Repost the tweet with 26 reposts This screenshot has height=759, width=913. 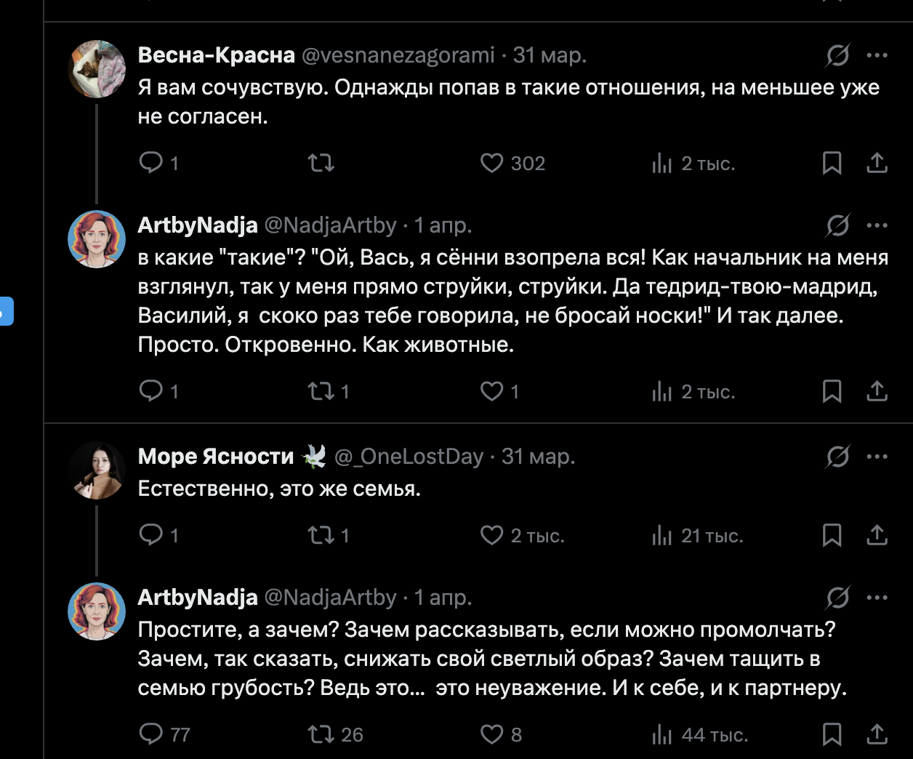coord(321,734)
